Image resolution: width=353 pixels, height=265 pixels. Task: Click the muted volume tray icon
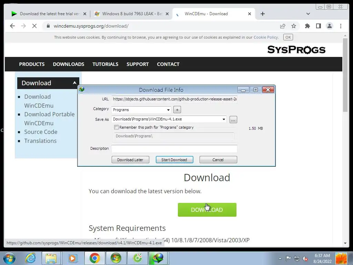305,258
